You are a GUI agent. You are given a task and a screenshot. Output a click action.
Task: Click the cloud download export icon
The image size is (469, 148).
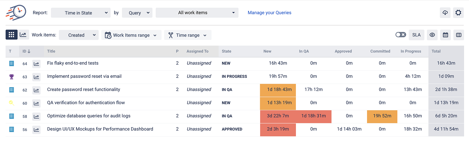[x=445, y=13]
